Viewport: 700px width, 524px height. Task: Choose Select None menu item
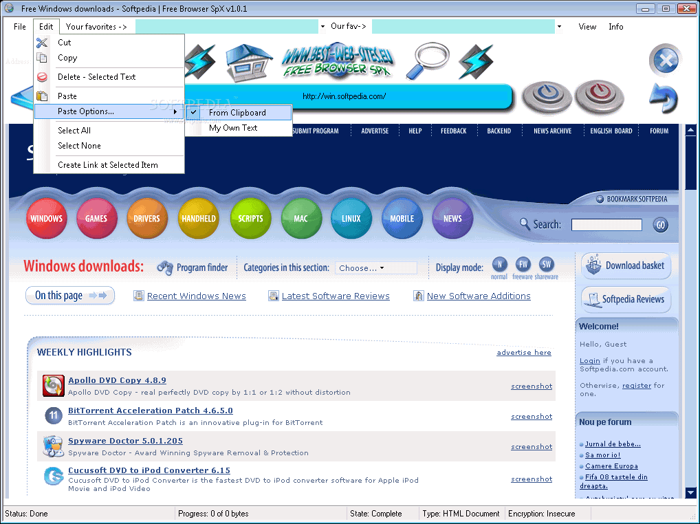click(x=109, y=146)
